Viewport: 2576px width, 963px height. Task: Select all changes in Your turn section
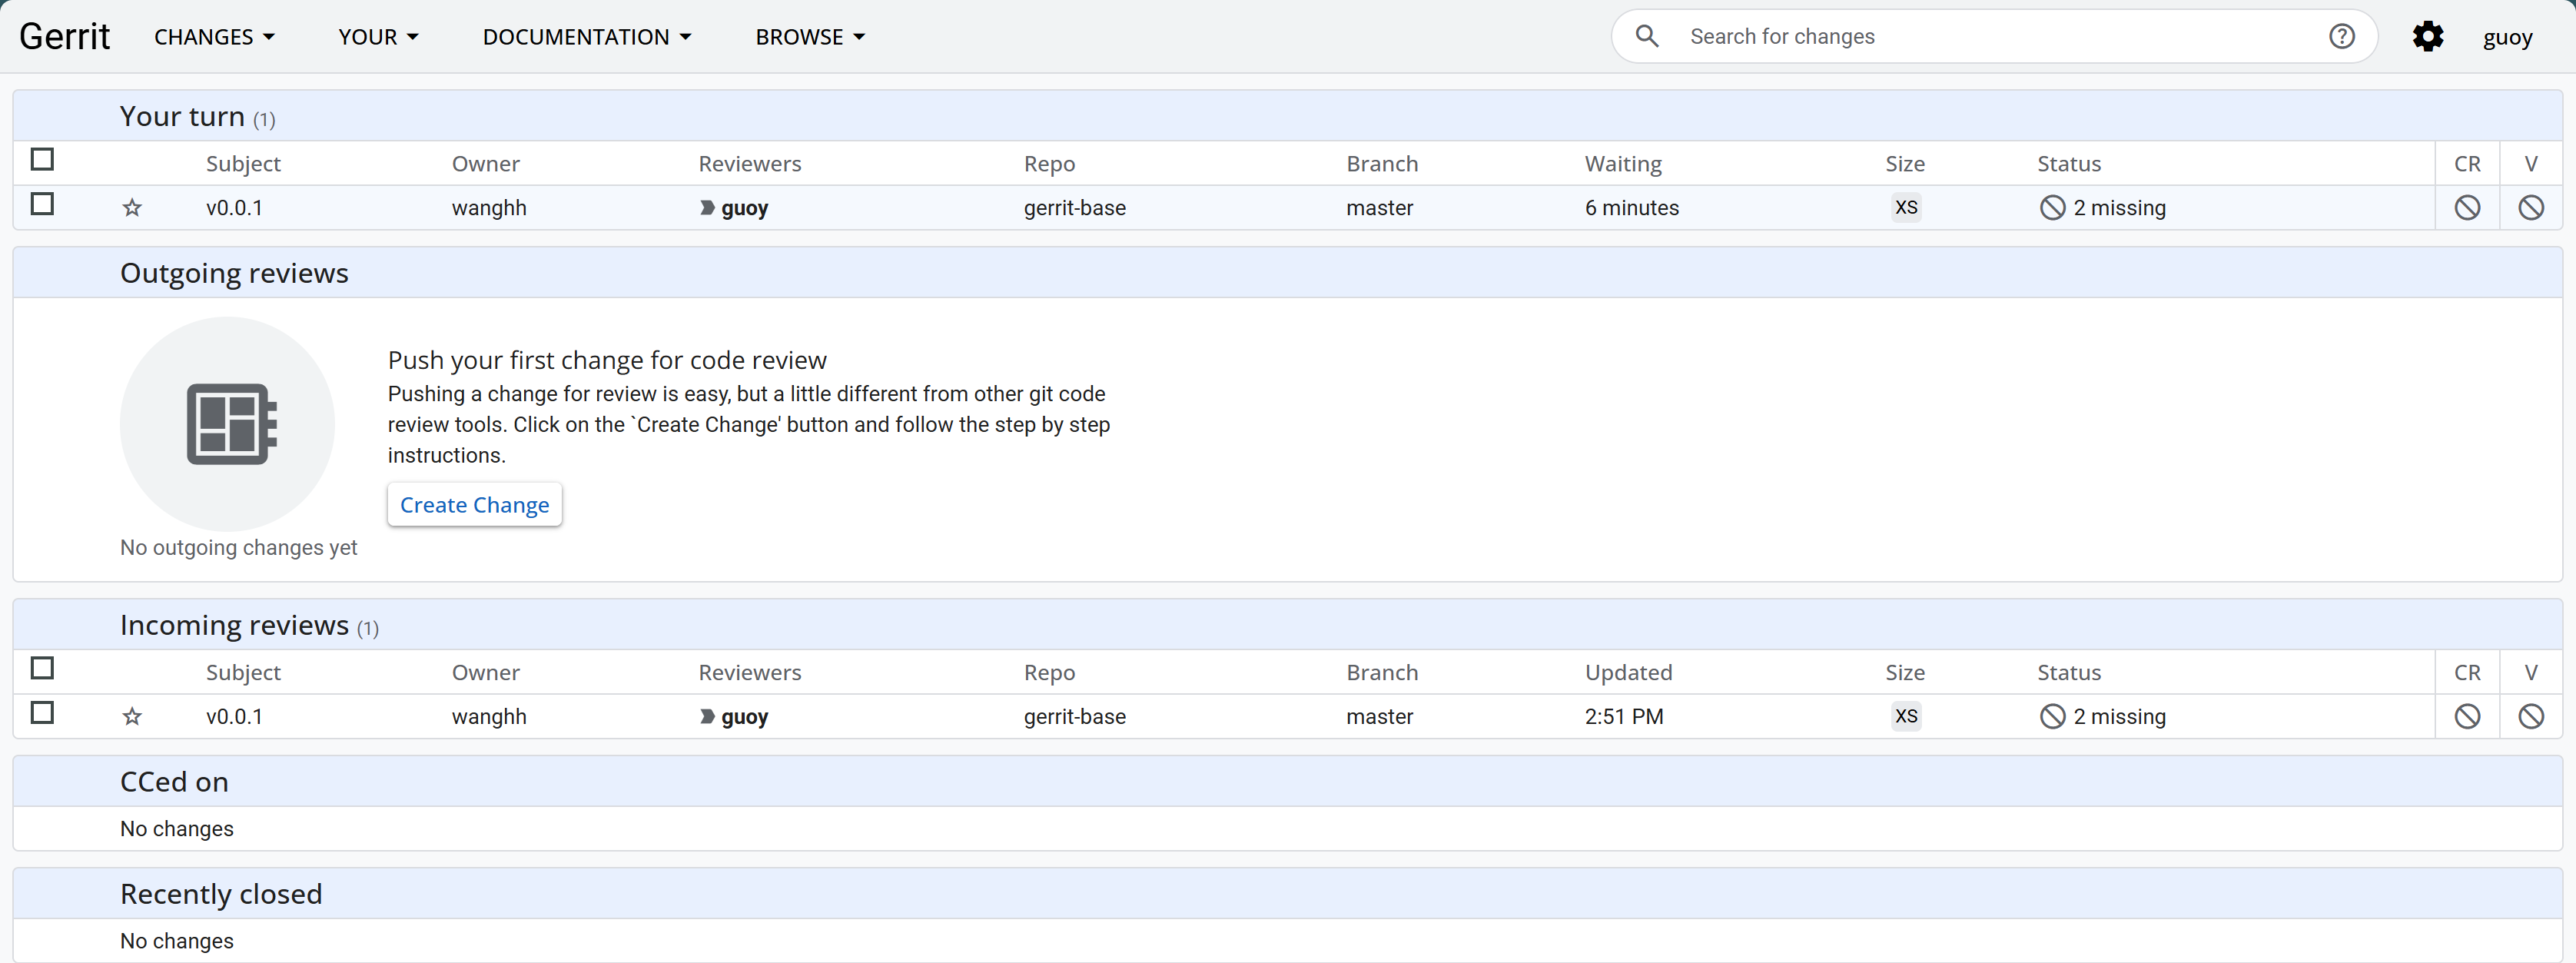click(42, 160)
